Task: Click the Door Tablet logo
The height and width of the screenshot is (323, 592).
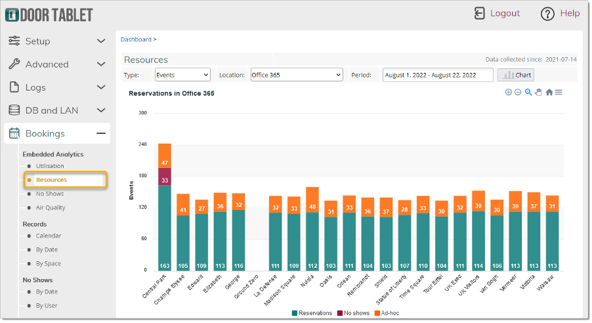Action: [50, 14]
